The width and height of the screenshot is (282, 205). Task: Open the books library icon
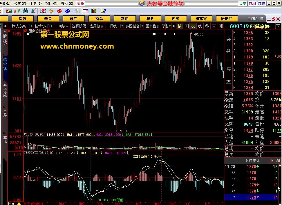93,11
